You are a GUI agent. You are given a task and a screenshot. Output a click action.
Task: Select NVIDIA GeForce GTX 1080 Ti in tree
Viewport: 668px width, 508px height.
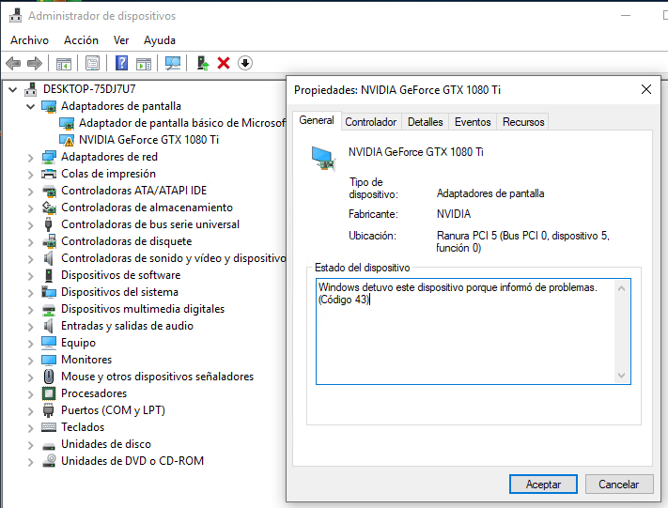148,140
